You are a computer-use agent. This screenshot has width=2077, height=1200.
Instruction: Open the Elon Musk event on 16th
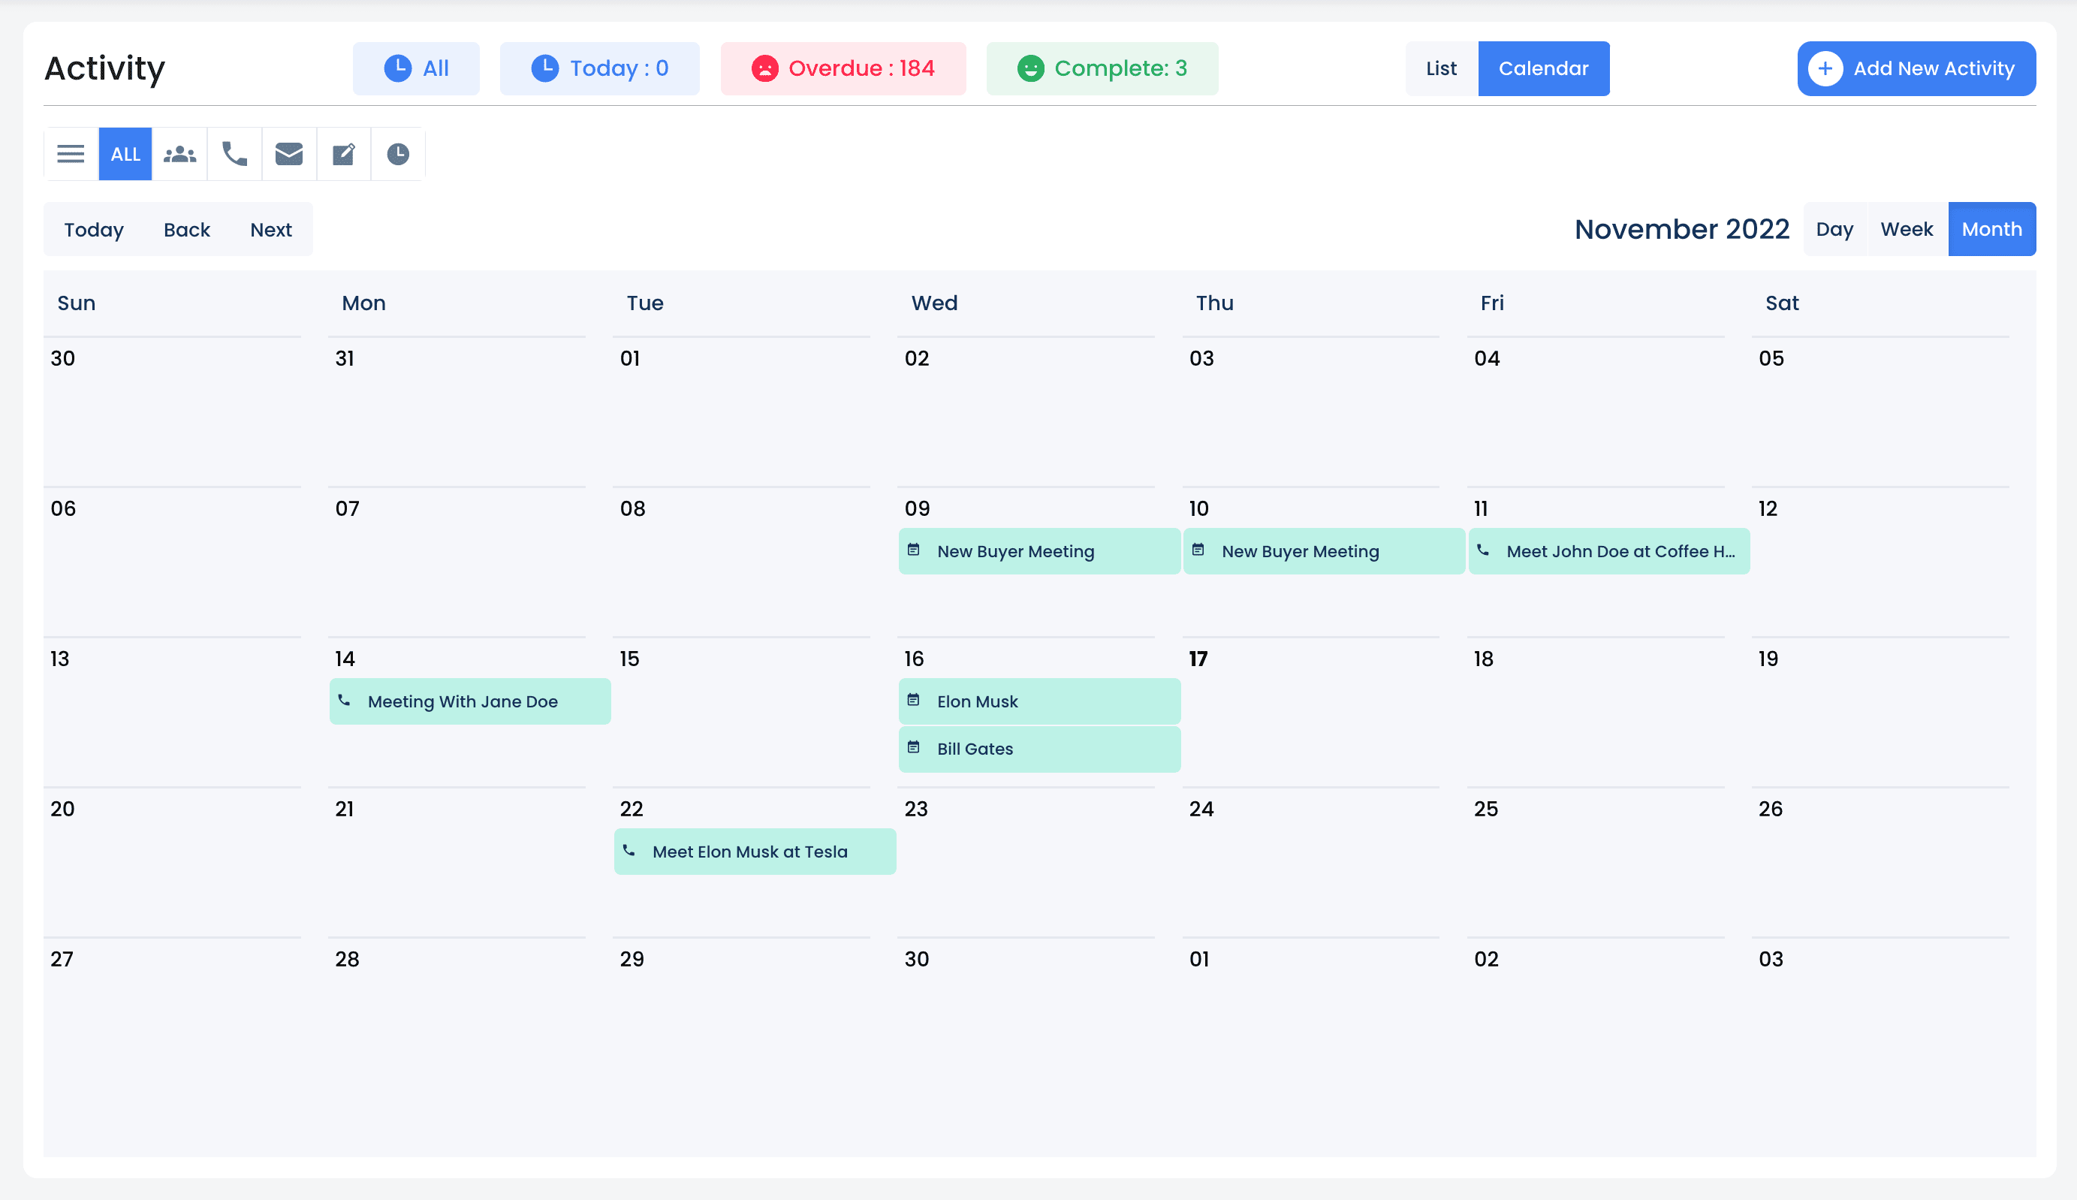[x=1039, y=701]
